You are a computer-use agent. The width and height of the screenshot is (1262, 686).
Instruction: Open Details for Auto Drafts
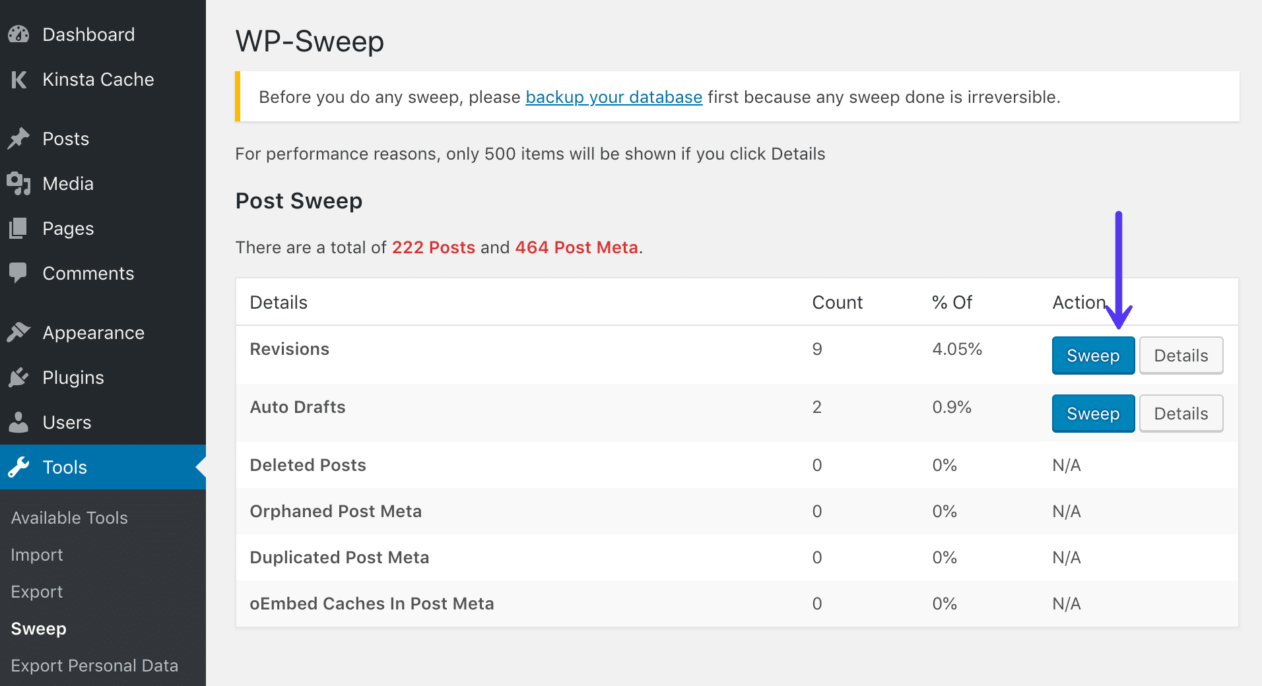[1181, 413]
